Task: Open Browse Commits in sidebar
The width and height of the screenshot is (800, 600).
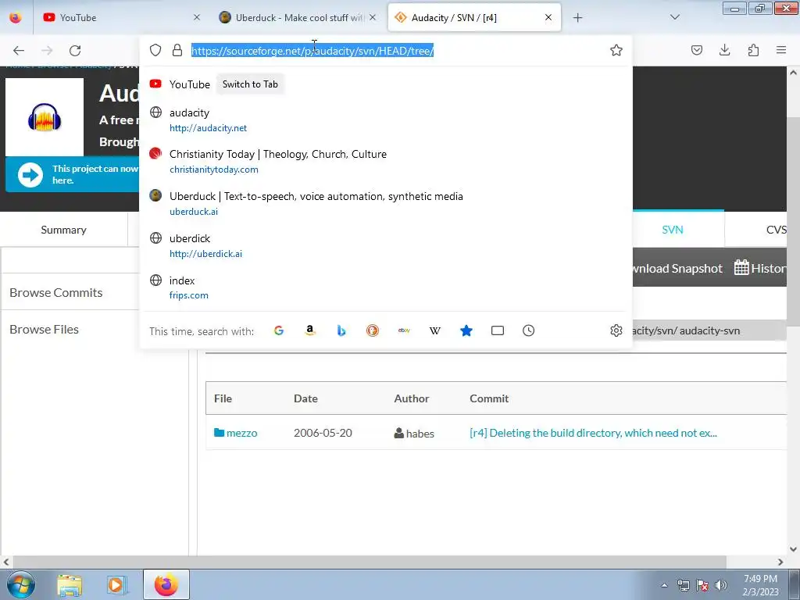Action: pyautogui.click(x=56, y=292)
